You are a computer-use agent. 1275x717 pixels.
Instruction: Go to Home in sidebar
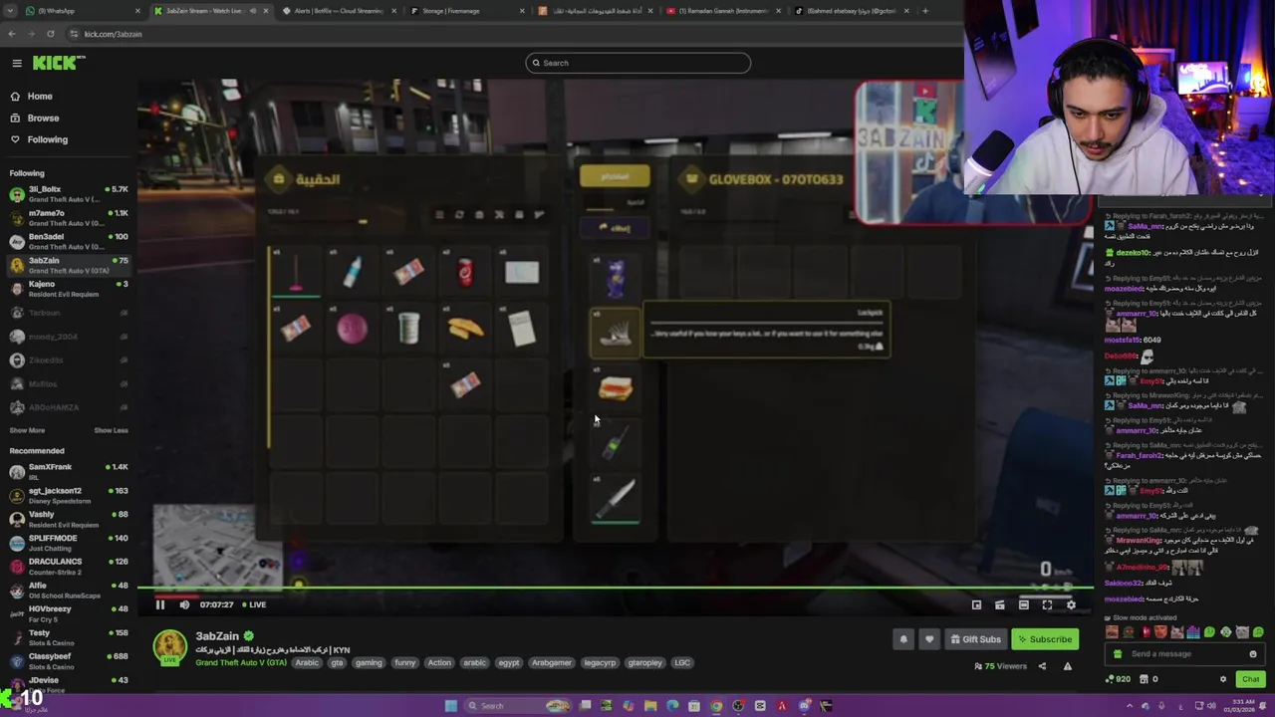coord(40,97)
